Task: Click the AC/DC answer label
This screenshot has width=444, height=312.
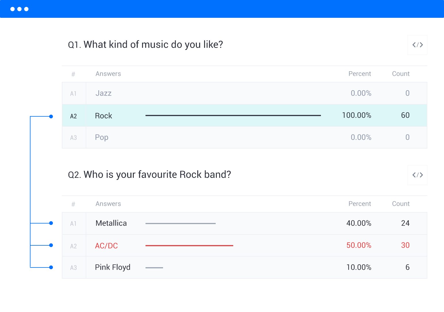Action: [106, 245]
